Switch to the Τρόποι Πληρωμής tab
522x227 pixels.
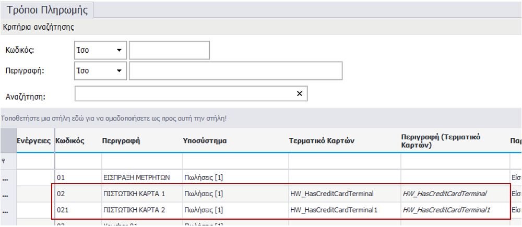pyautogui.click(x=46, y=10)
